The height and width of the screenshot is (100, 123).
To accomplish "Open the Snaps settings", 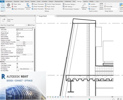I will pos(14,7).
